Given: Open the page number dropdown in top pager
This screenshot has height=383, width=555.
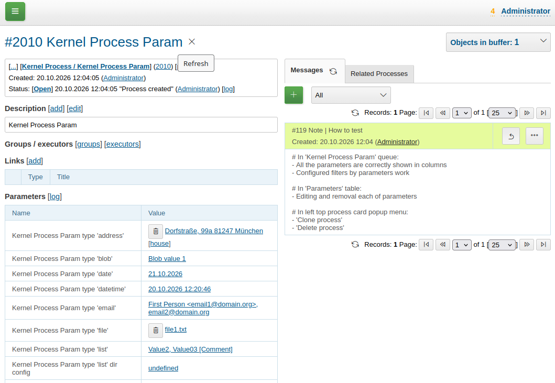Looking at the screenshot, I should point(462,113).
